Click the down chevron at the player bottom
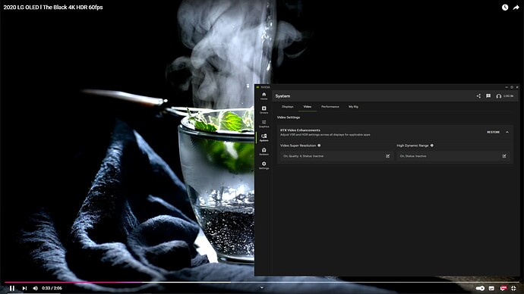 click(x=262, y=287)
